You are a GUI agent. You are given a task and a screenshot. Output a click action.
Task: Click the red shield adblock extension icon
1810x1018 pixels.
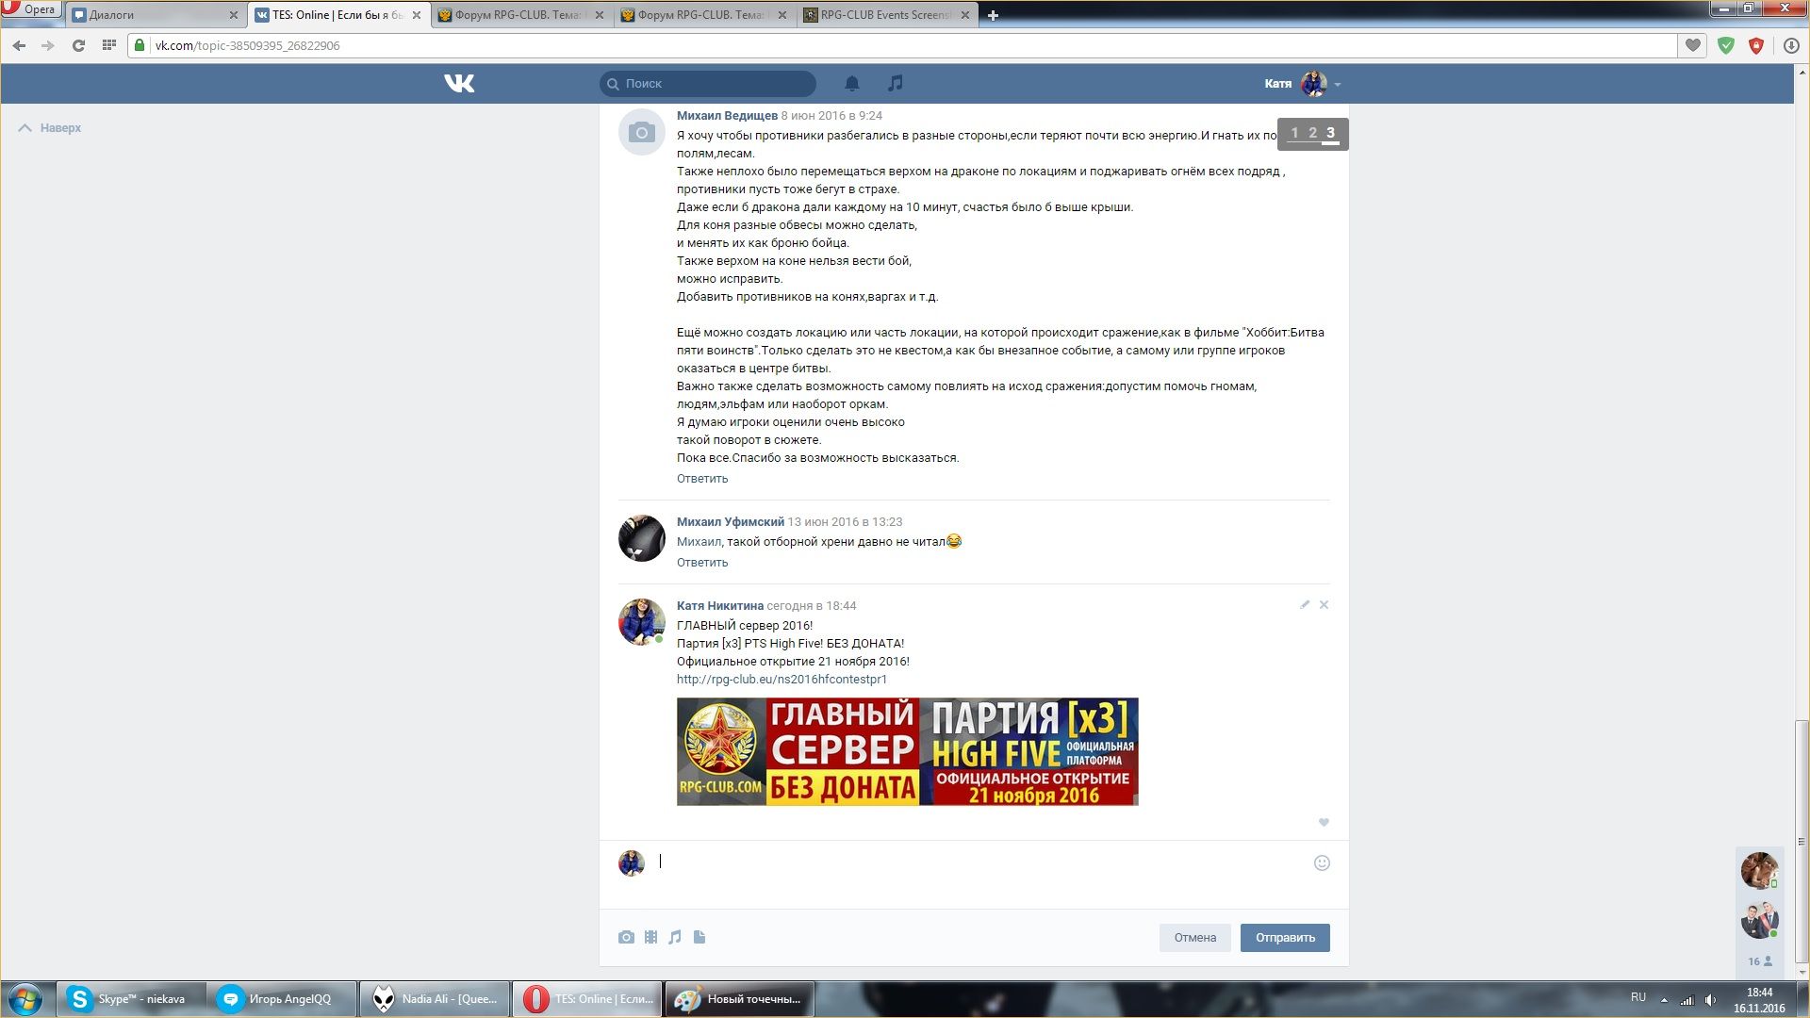[x=1756, y=45]
